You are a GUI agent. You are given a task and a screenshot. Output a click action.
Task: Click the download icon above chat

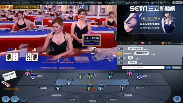[x=121, y=43]
